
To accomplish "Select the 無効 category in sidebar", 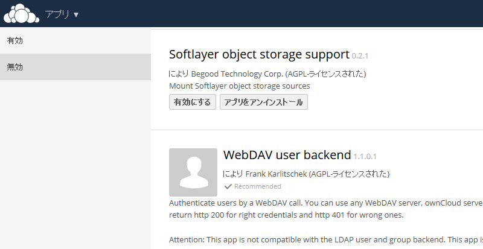I will (x=75, y=67).
